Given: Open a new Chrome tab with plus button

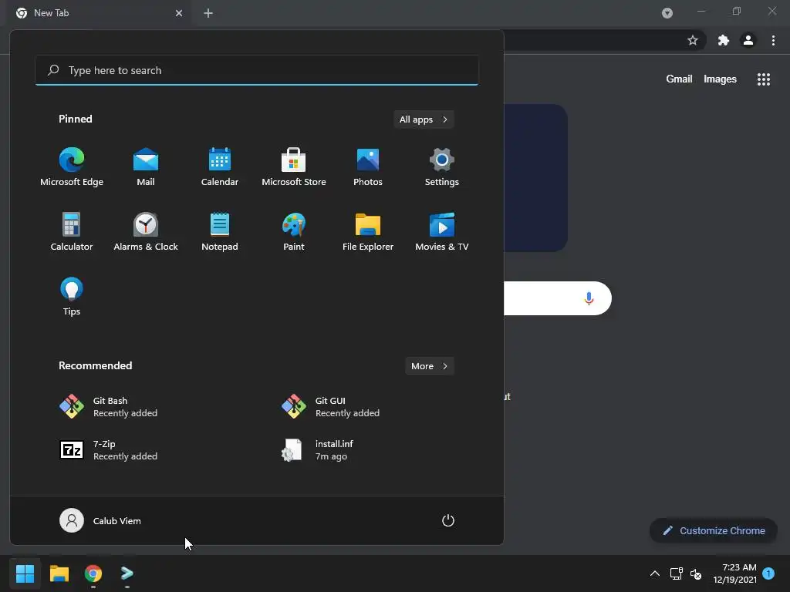Looking at the screenshot, I should 208,13.
